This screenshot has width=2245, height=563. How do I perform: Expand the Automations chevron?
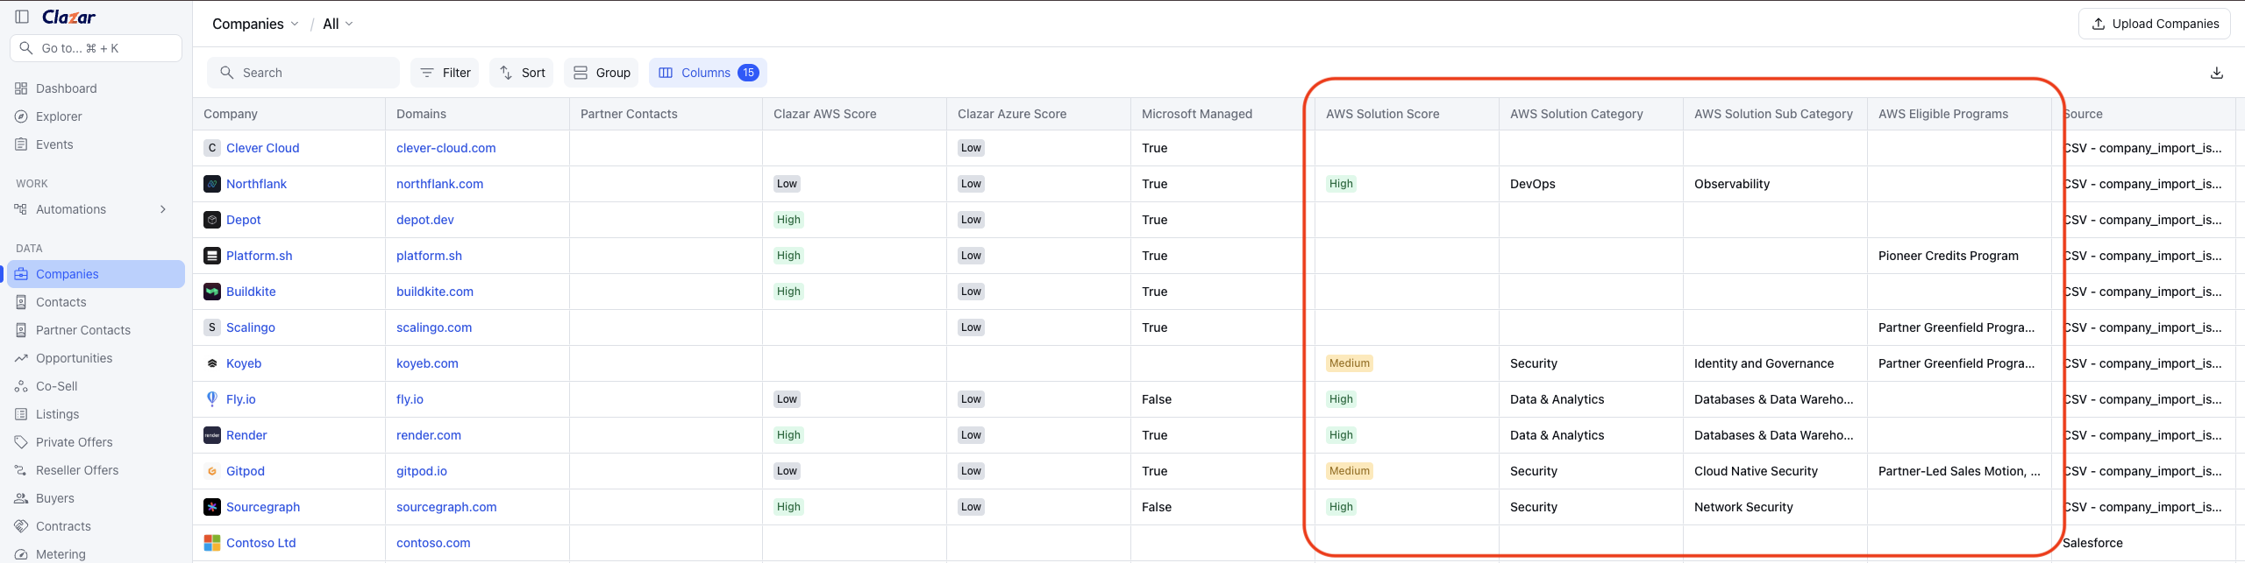click(163, 209)
